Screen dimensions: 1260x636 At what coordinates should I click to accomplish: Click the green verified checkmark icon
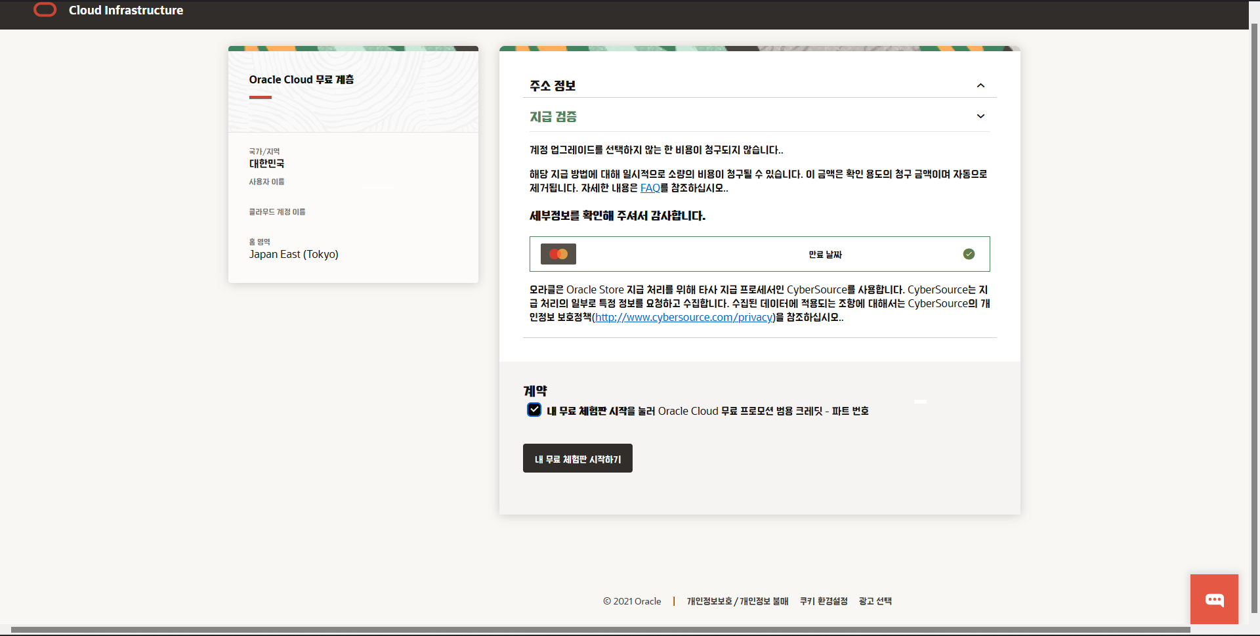tap(969, 254)
